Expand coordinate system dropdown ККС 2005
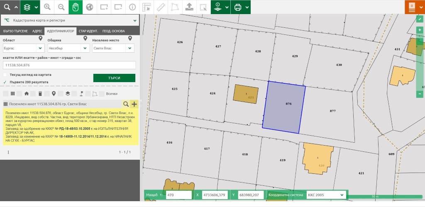Viewport: 425px width, 207px height. 325,195
